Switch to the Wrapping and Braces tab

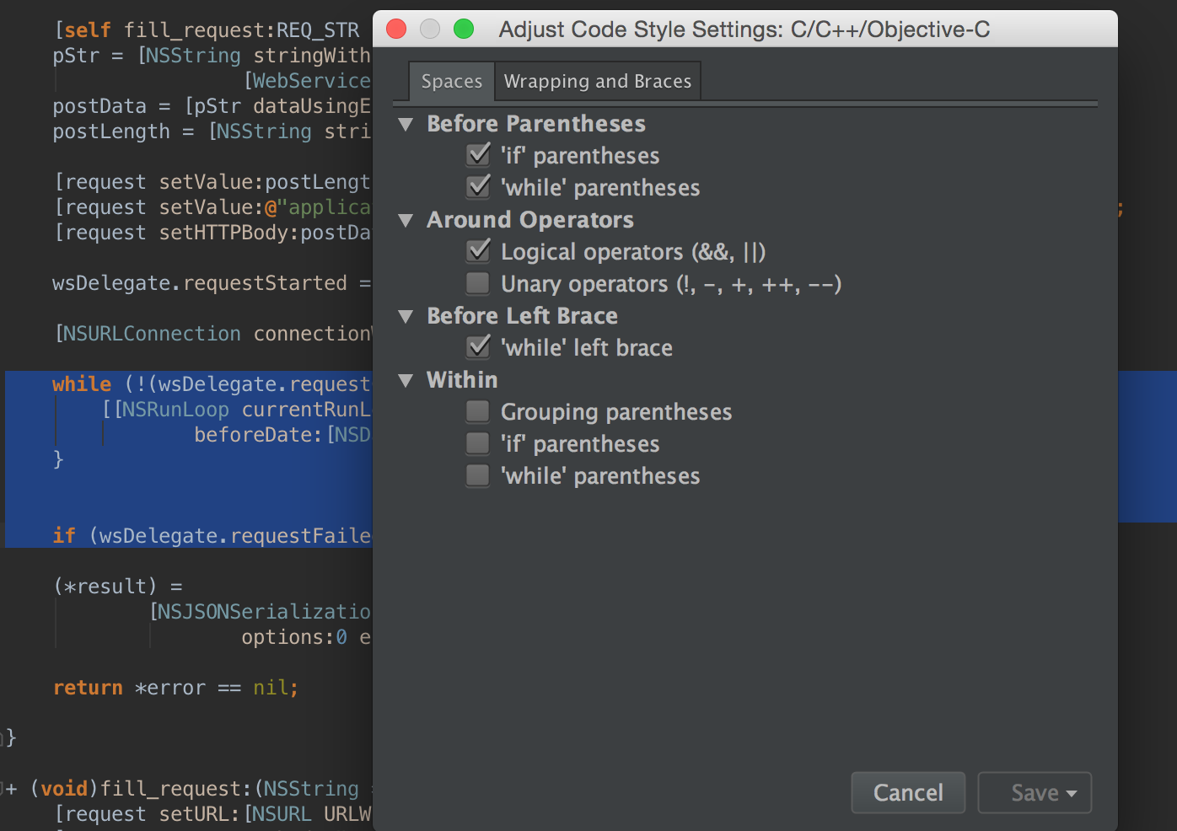coord(597,81)
